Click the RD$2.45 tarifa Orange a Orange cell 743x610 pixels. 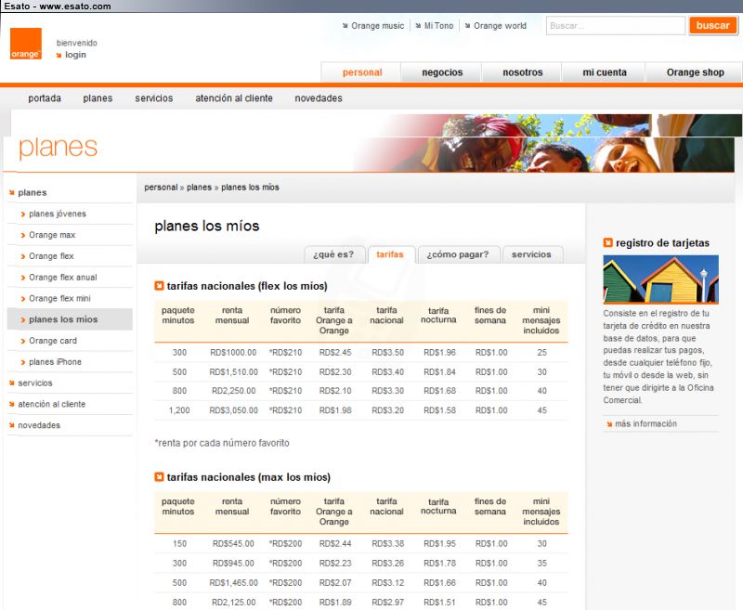pos(335,353)
